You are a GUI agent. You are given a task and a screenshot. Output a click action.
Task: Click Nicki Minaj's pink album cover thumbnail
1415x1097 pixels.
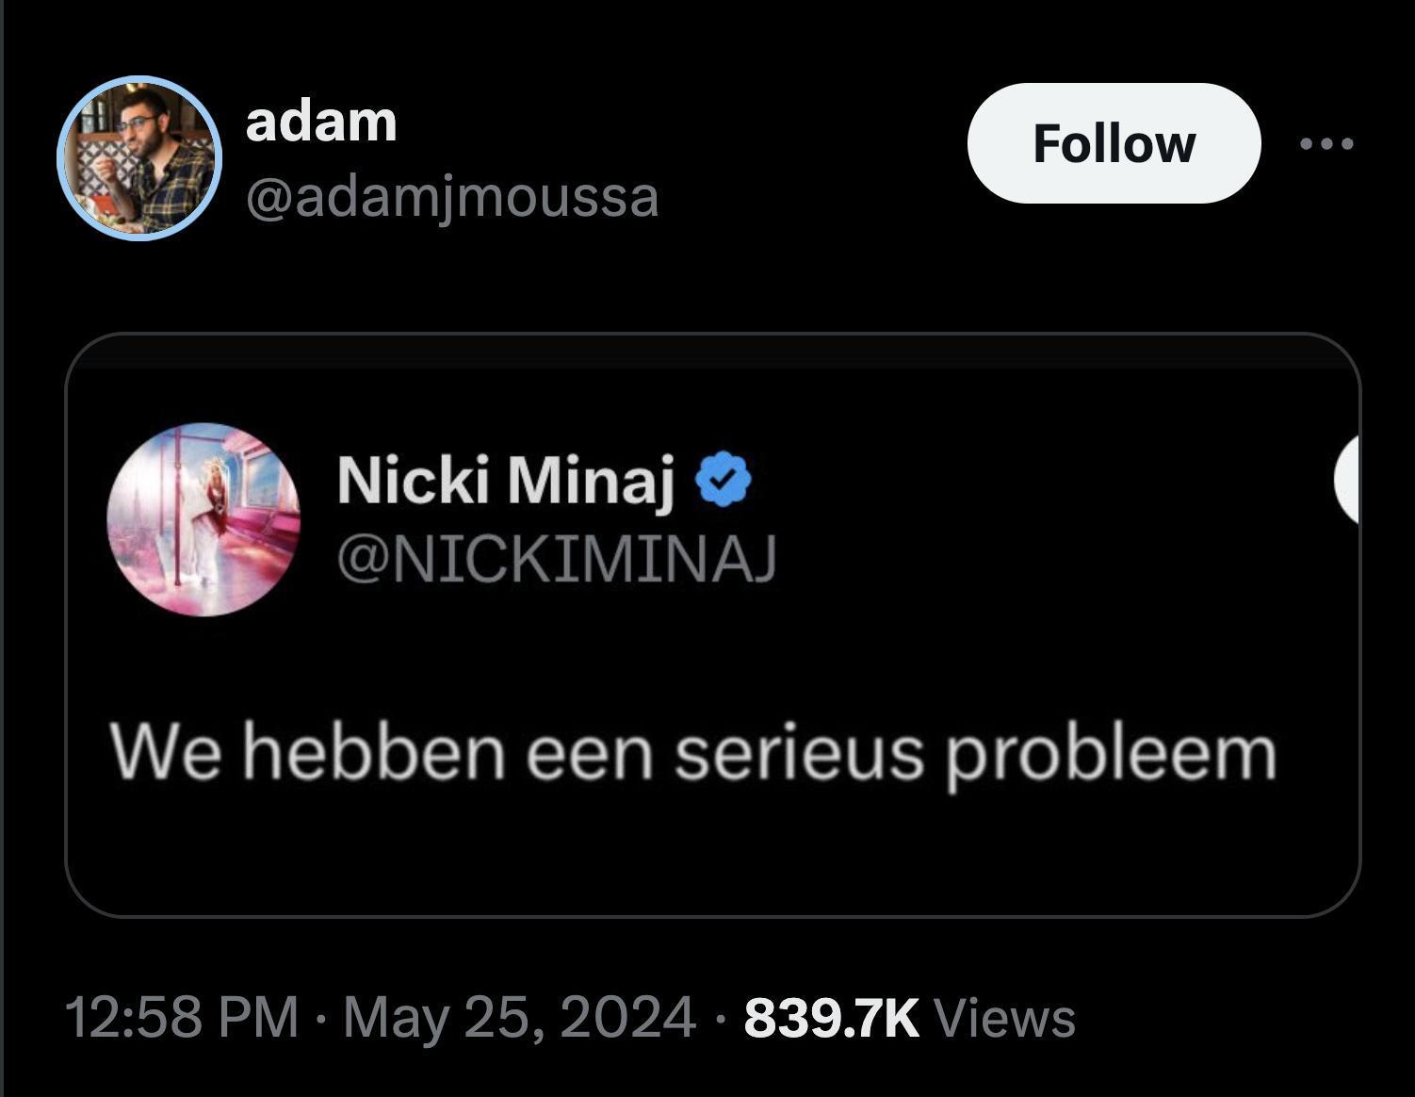203,518
